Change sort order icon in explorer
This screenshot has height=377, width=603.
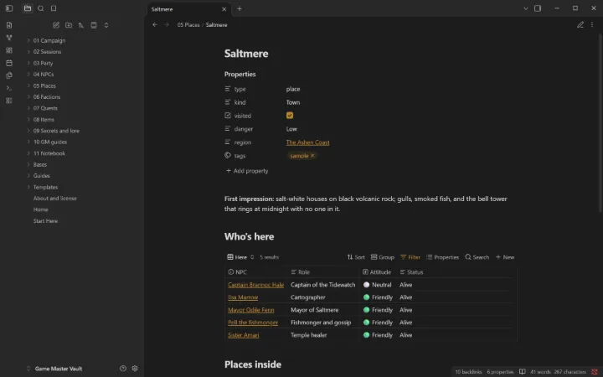point(81,25)
